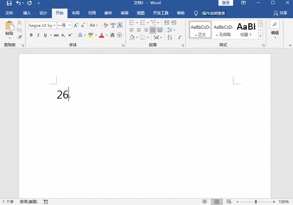
Task: Click the 登录 sign-in button
Action: pyautogui.click(x=226, y=3)
